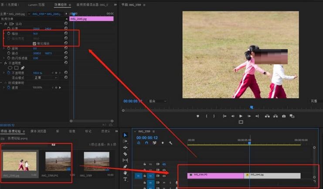
Task: Open the 适合 zoom level dropdown
Action: coord(158,101)
